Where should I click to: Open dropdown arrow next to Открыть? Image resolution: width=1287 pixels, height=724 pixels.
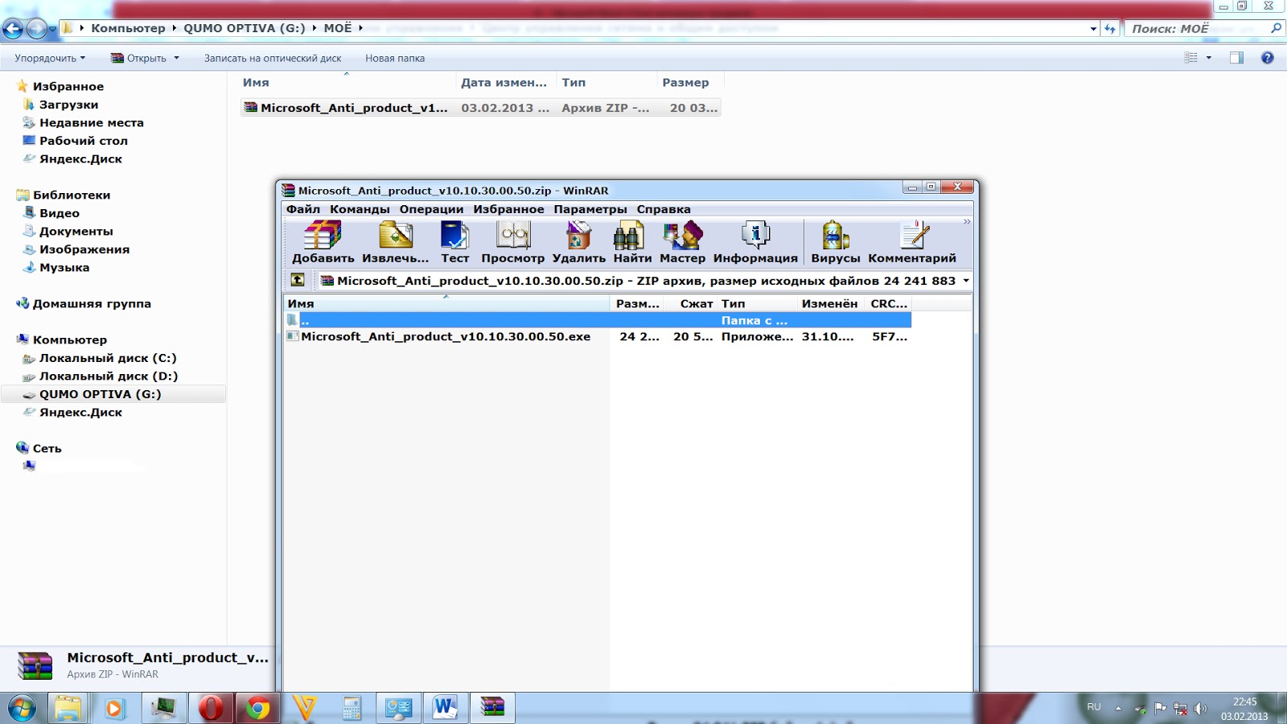pos(176,58)
